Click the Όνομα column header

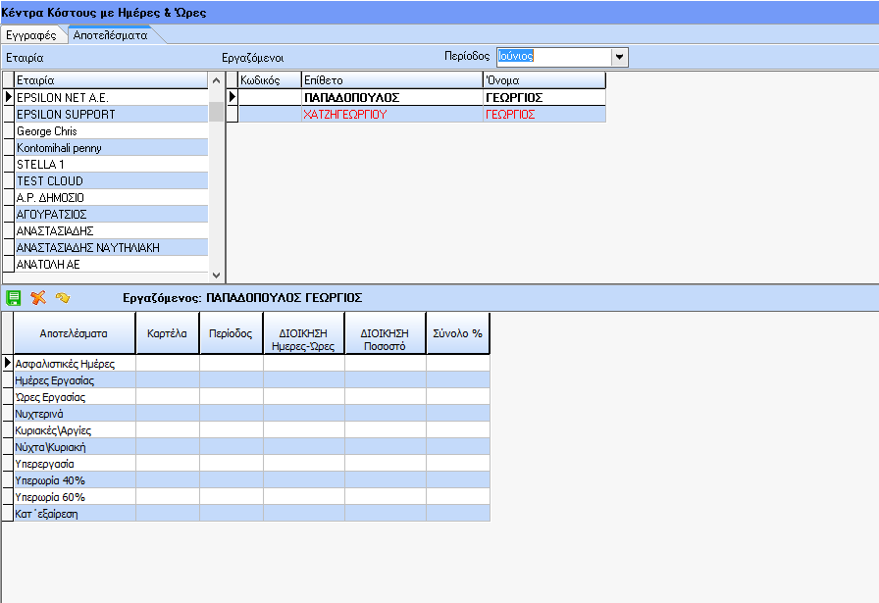click(x=544, y=80)
